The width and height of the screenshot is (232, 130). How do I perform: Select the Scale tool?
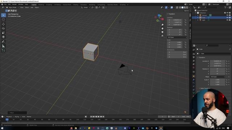click(3, 33)
